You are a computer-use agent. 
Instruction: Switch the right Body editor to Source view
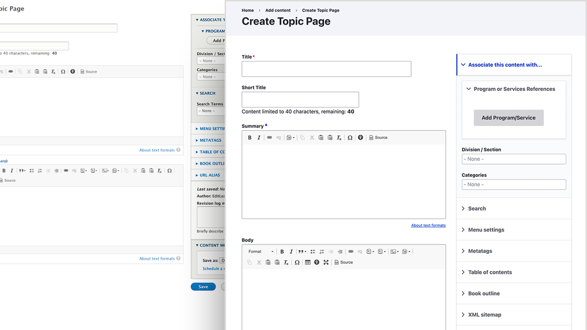[x=344, y=263]
